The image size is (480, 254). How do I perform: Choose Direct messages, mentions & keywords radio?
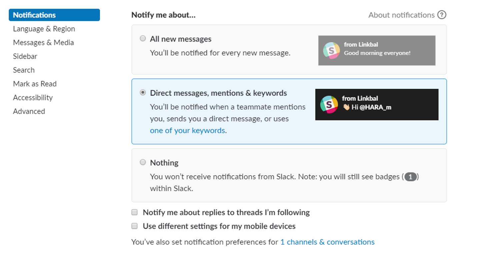143,93
